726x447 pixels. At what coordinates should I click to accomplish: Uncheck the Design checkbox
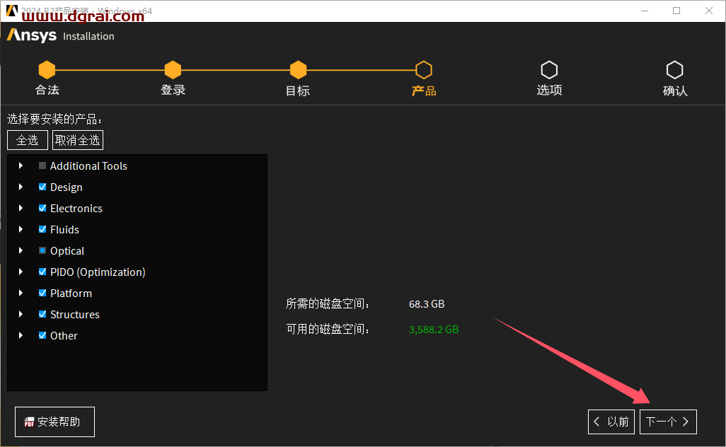click(x=42, y=187)
